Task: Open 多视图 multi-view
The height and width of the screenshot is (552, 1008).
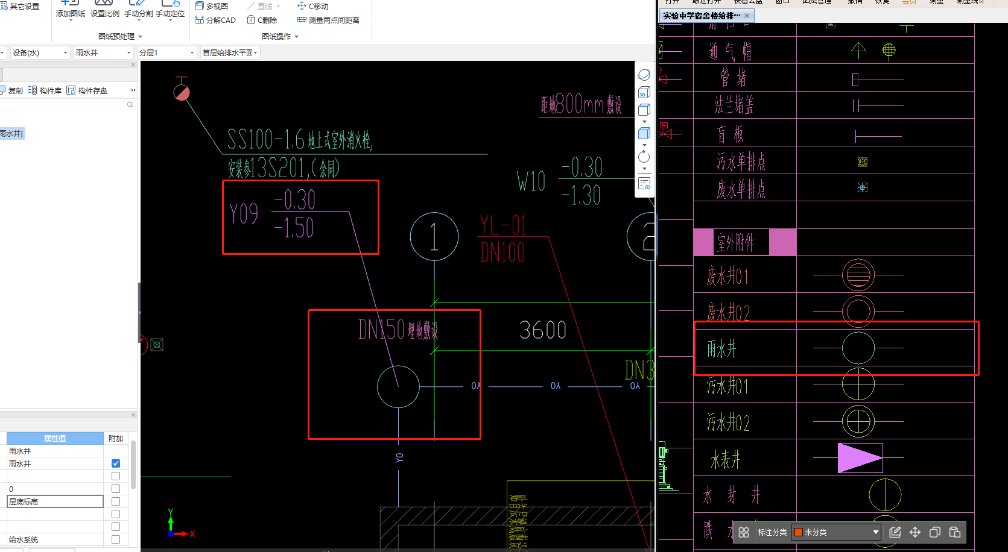Action: point(212,6)
